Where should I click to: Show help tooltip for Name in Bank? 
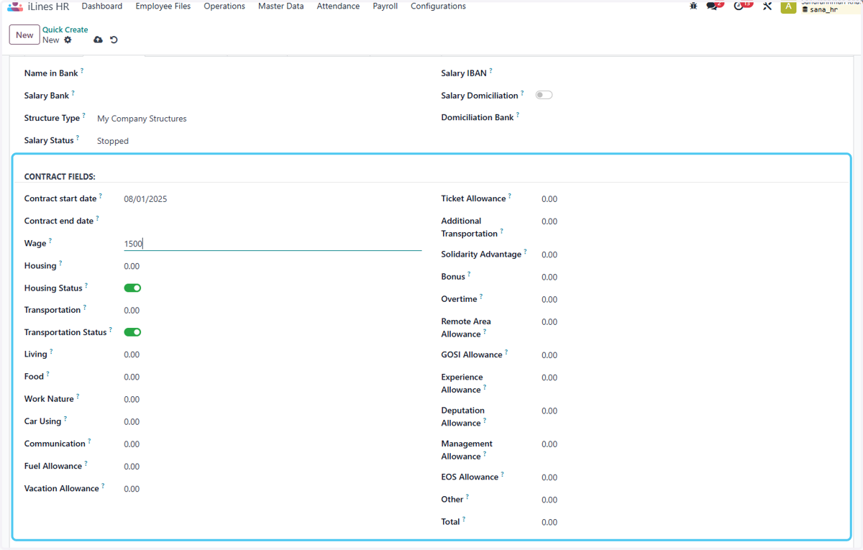point(82,70)
